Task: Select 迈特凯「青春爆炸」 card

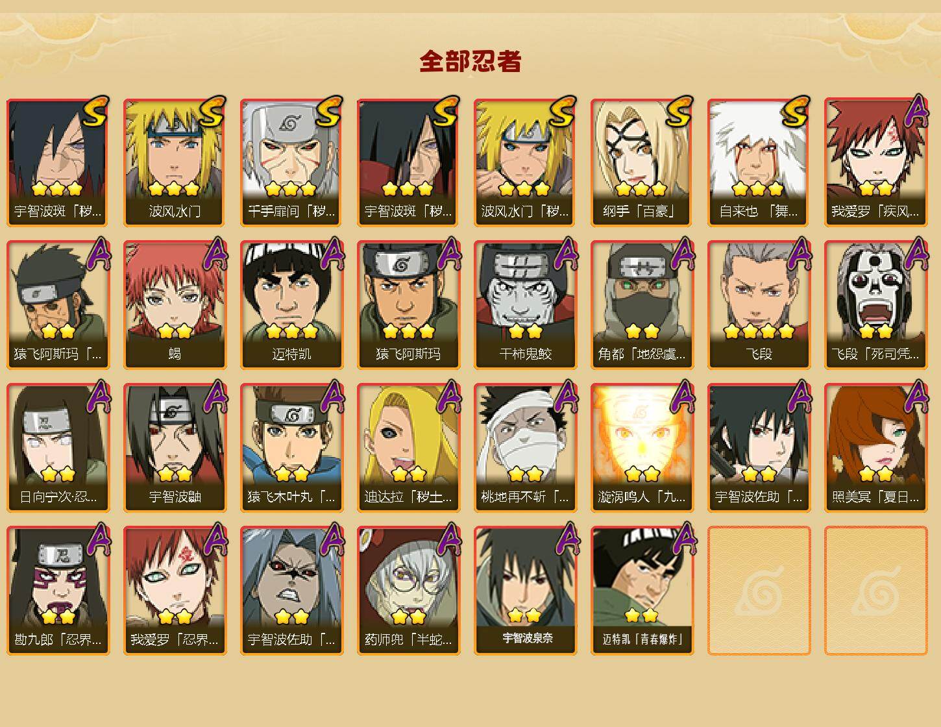Action: (x=642, y=590)
